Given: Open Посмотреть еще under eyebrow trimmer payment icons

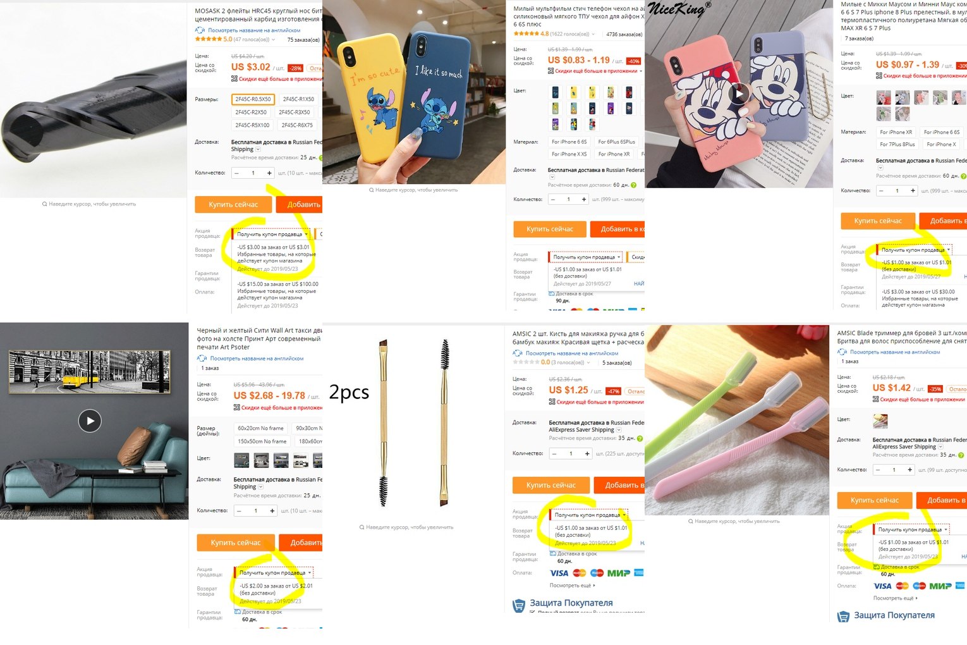Looking at the screenshot, I should pyautogui.click(x=895, y=598).
